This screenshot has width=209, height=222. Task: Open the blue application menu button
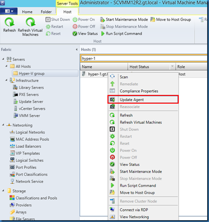click(x=9, y=11)
